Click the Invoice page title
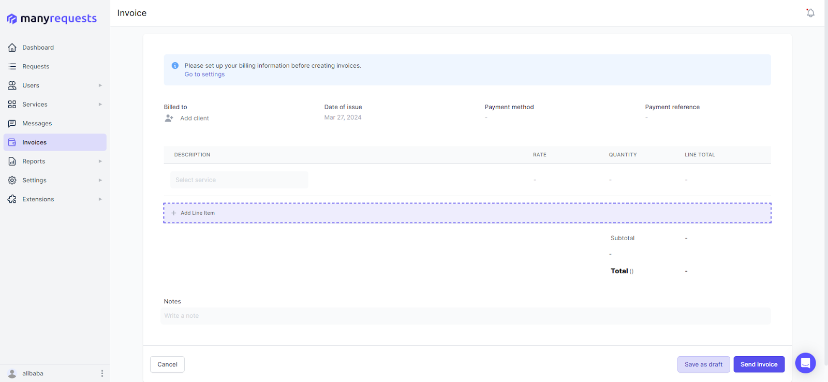 [132, 13]
